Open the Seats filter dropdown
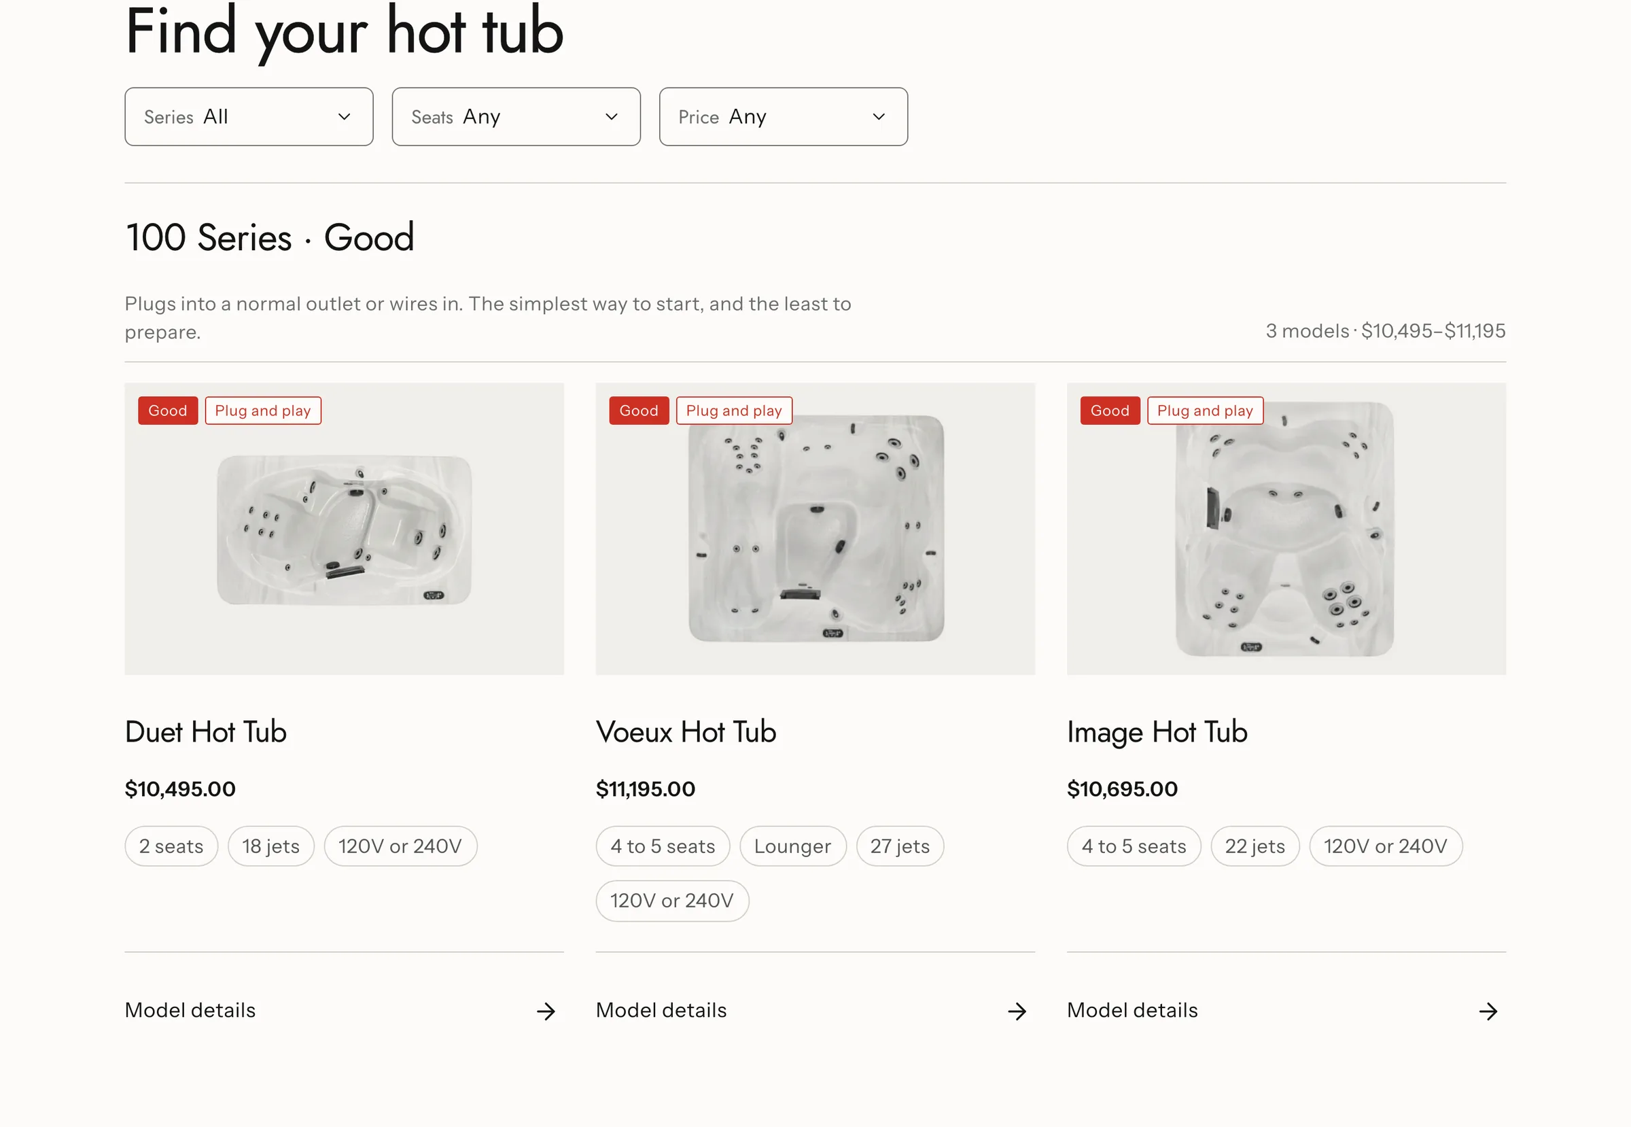Screen dimensions: 1631x1127 (516, 116)
